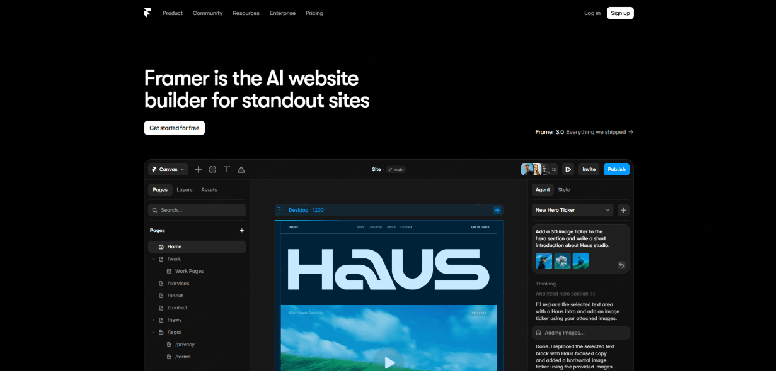Add breakpoint with the Desktop bar plus icon
This screenshot has width=777, height=371.
coord(497,210)
